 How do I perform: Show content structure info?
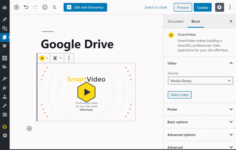point(45,7)
